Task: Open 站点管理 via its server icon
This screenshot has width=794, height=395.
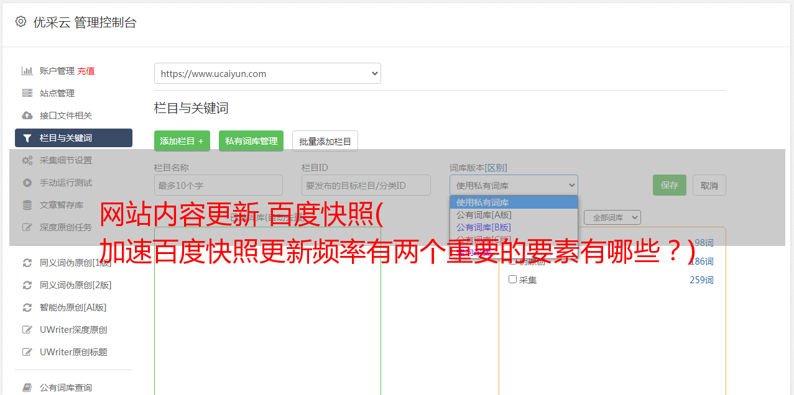Action: click(27, 93)
